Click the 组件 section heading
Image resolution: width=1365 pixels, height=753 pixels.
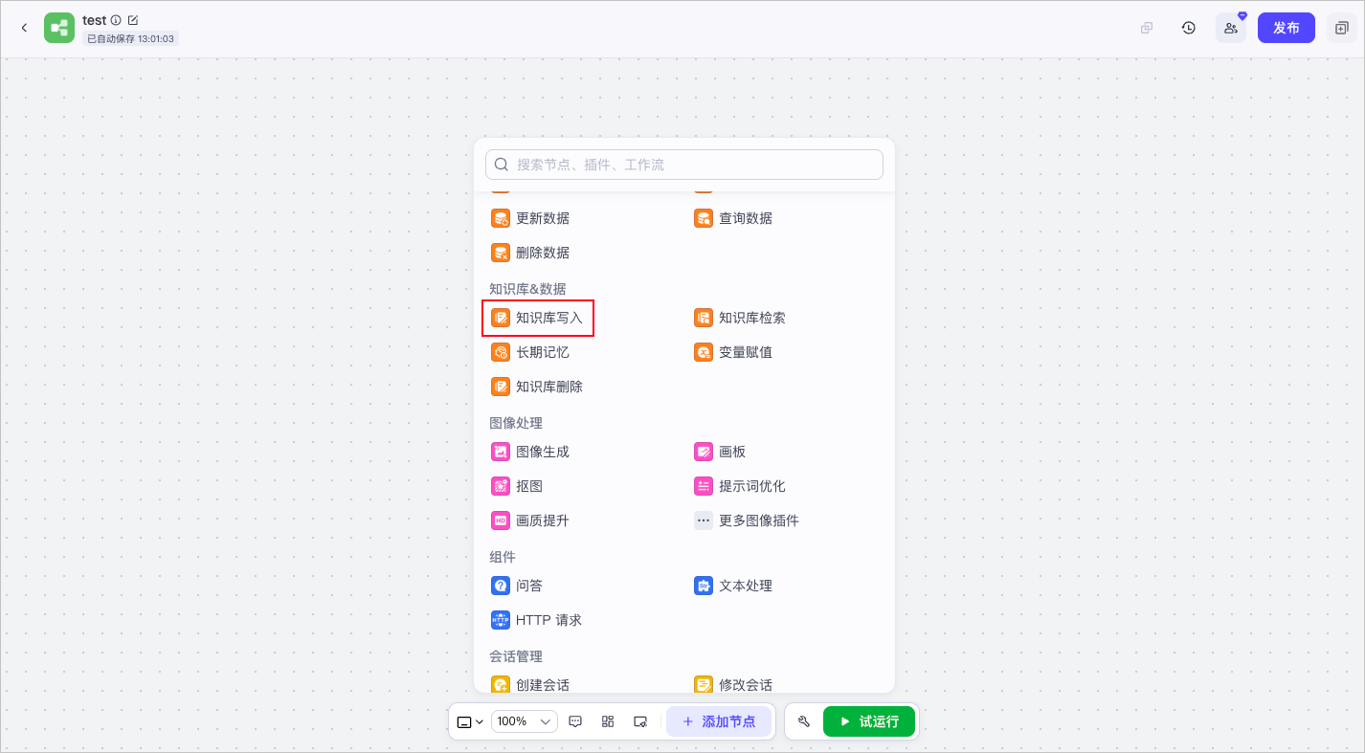503,557
